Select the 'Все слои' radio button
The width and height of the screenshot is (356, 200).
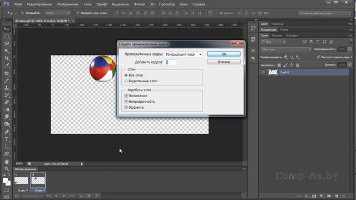point(126,75)
